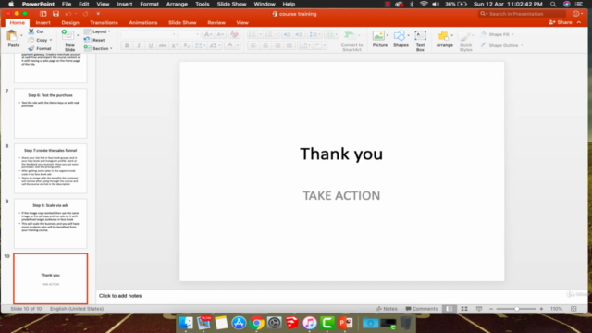592x333 pixels.
Task: Toggle subscript formatting
Action: pyautogui.click(x=187, y=45)
